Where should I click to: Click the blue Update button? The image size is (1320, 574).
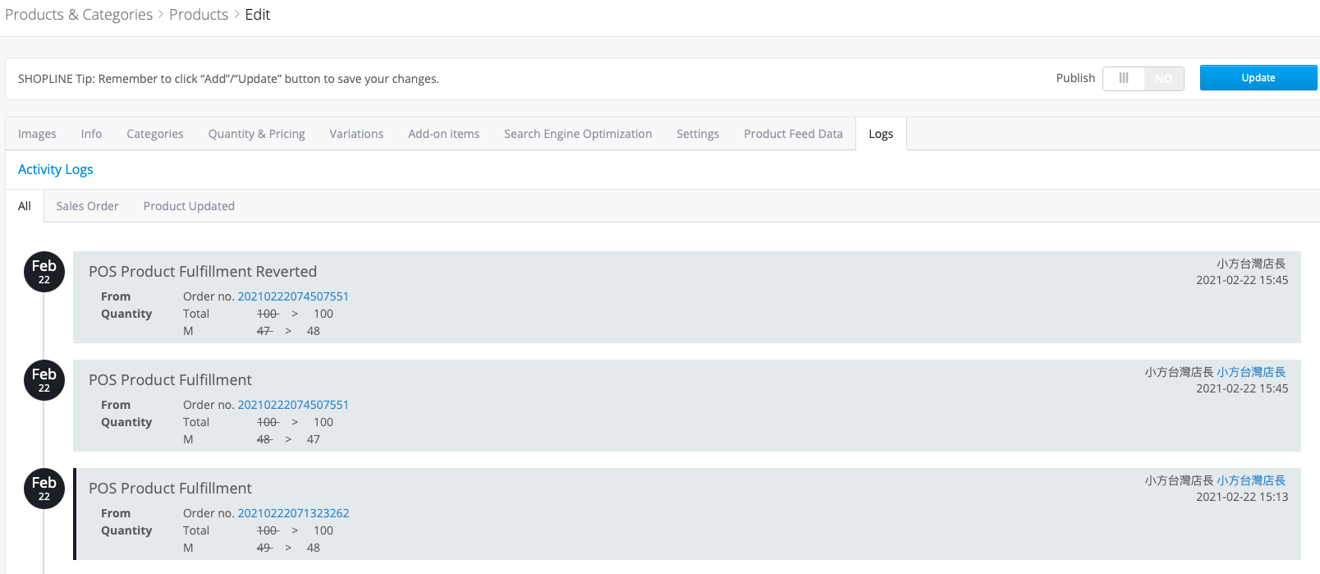click(x=1258, y=78)
